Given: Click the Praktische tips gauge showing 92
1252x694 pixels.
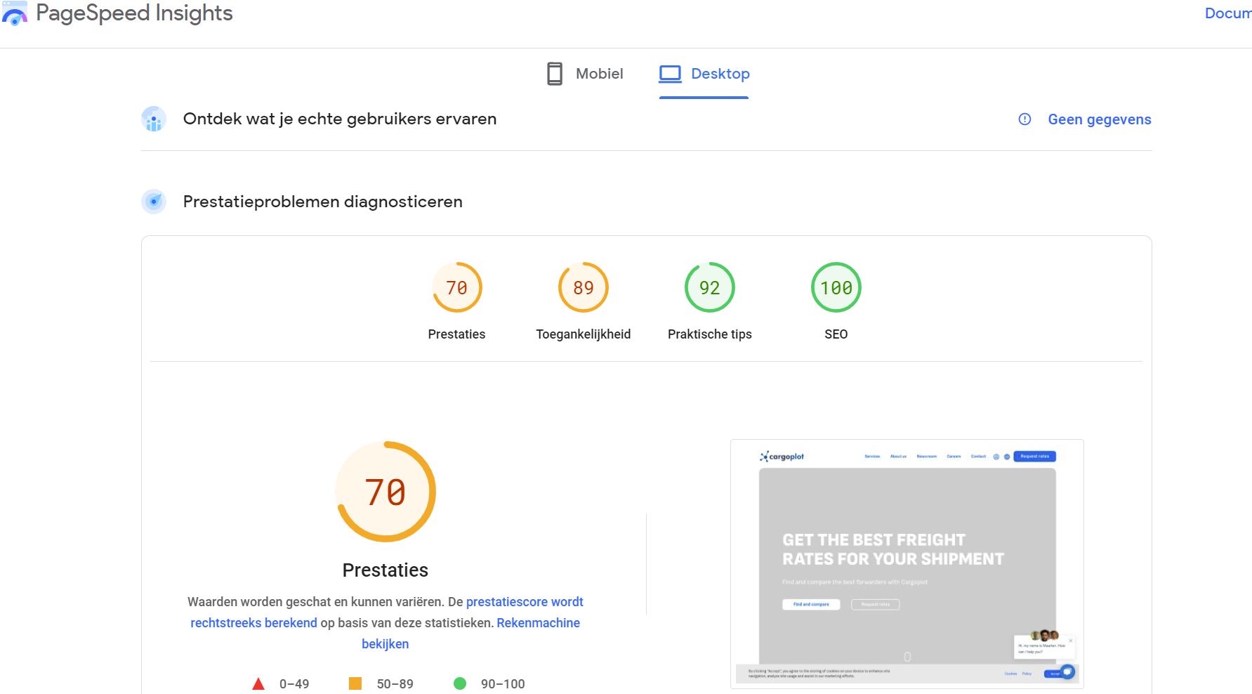Looking at the screenshot, I should tap(709, 287).
